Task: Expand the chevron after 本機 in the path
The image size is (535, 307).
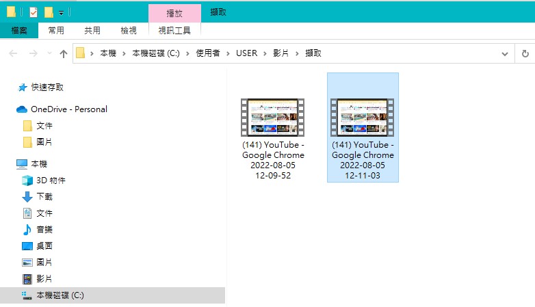Action: 125,53
